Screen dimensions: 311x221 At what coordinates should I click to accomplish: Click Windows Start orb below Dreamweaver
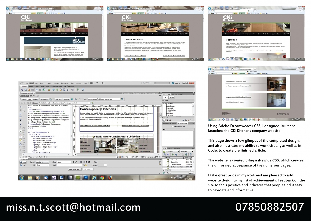[22, 178]
